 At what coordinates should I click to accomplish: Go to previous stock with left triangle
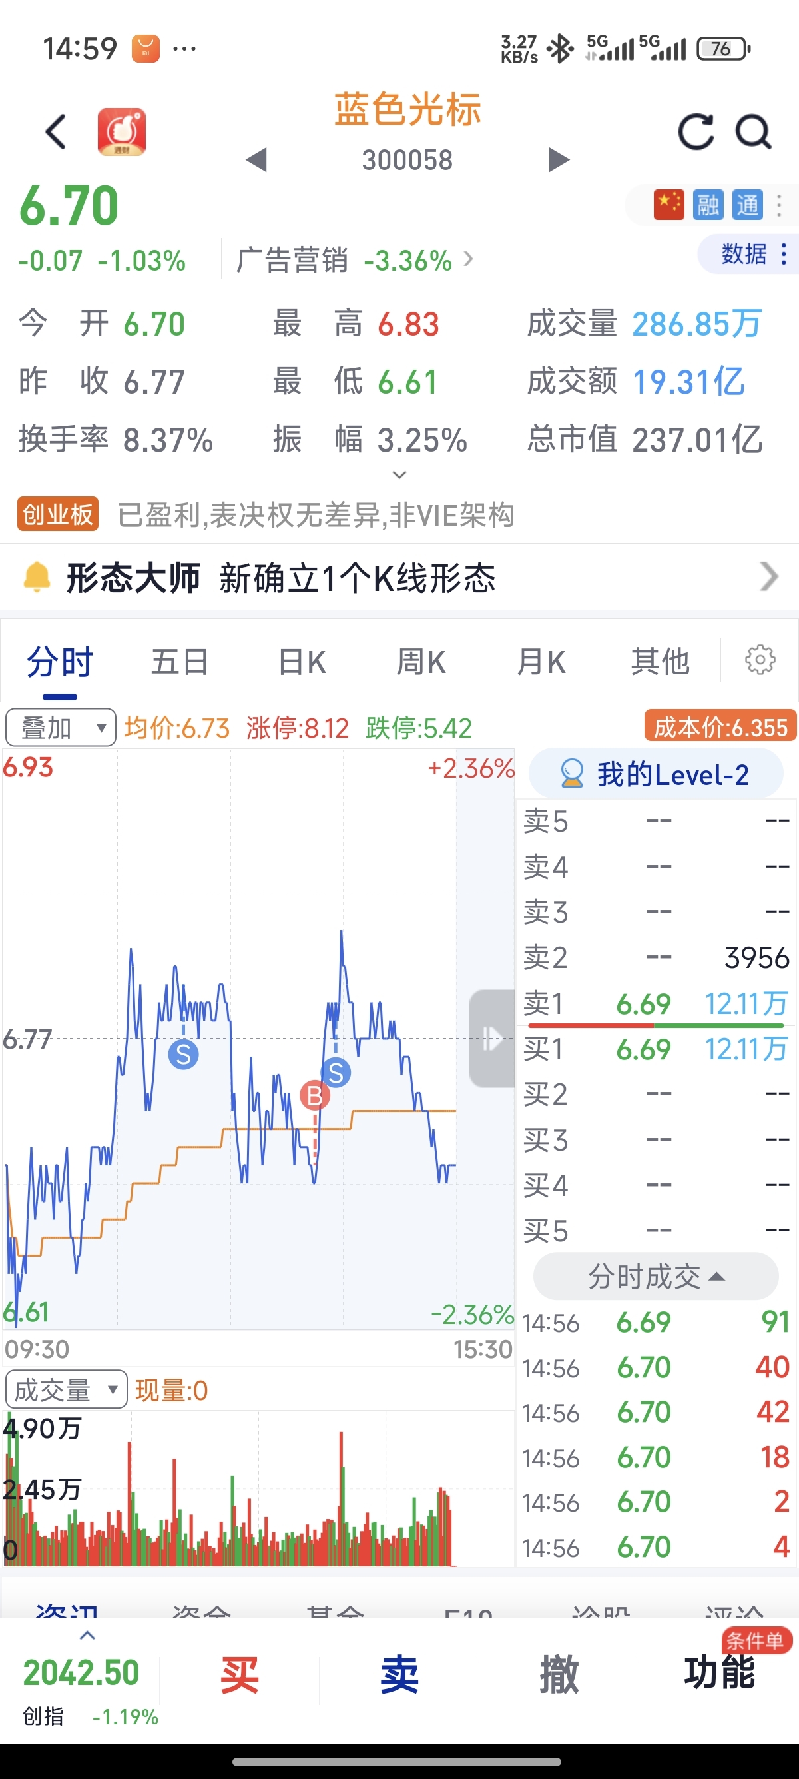256,160
